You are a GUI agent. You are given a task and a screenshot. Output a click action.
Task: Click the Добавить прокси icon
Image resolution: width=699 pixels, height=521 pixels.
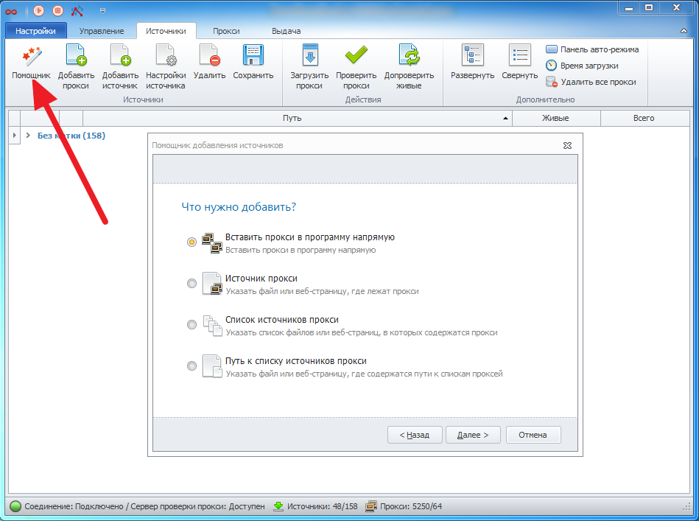pyautogui.click(x=76, y=57)
